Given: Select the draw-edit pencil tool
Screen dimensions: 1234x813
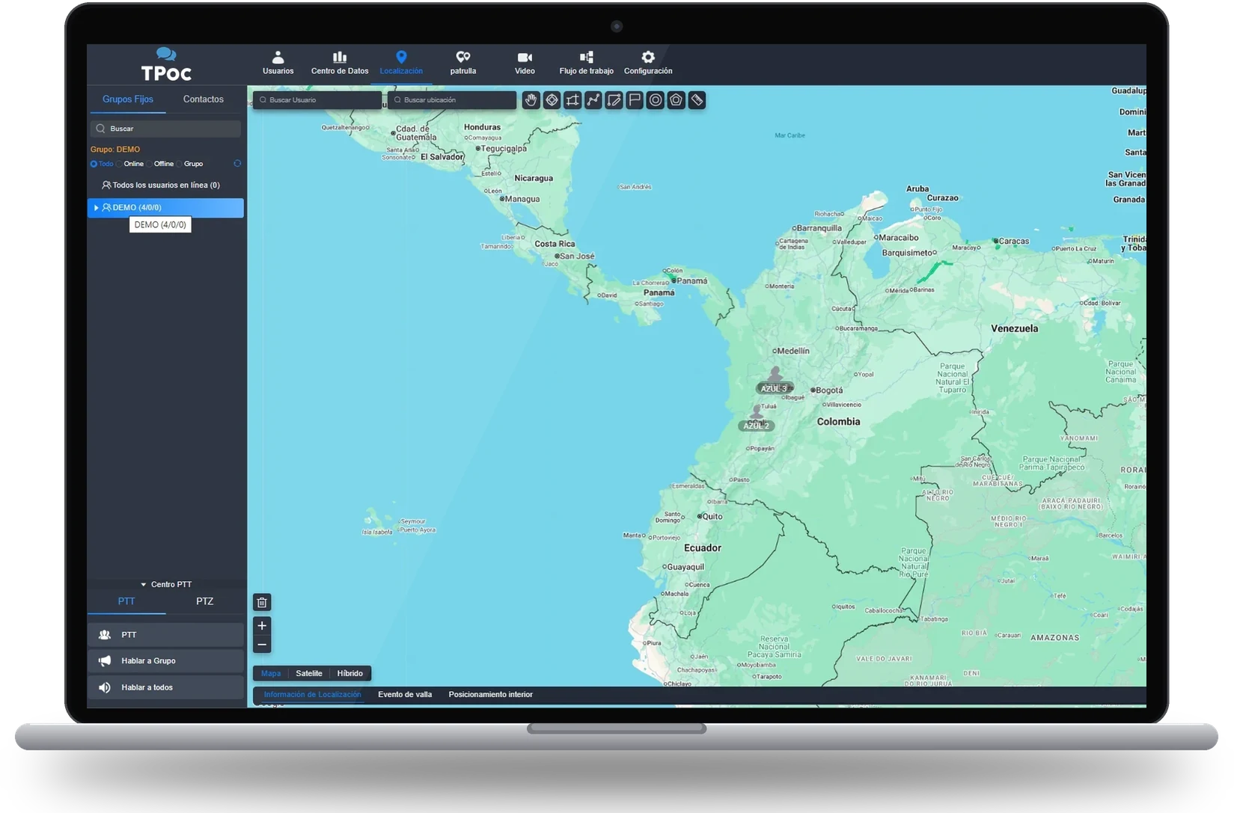Looking at the screenshot, I should click(x=614, y=100).
